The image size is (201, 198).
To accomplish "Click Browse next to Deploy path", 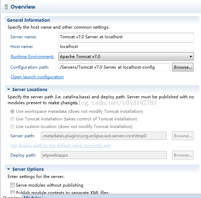I will 183,155.
